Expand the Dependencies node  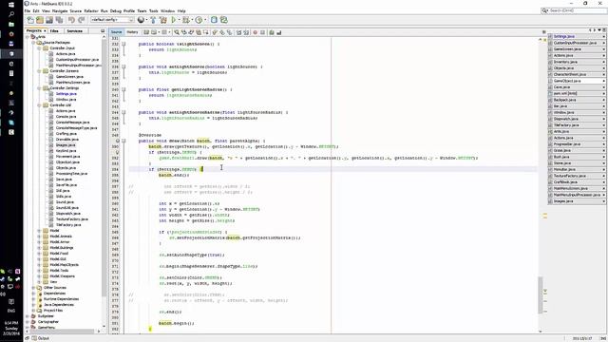[33, 294]
